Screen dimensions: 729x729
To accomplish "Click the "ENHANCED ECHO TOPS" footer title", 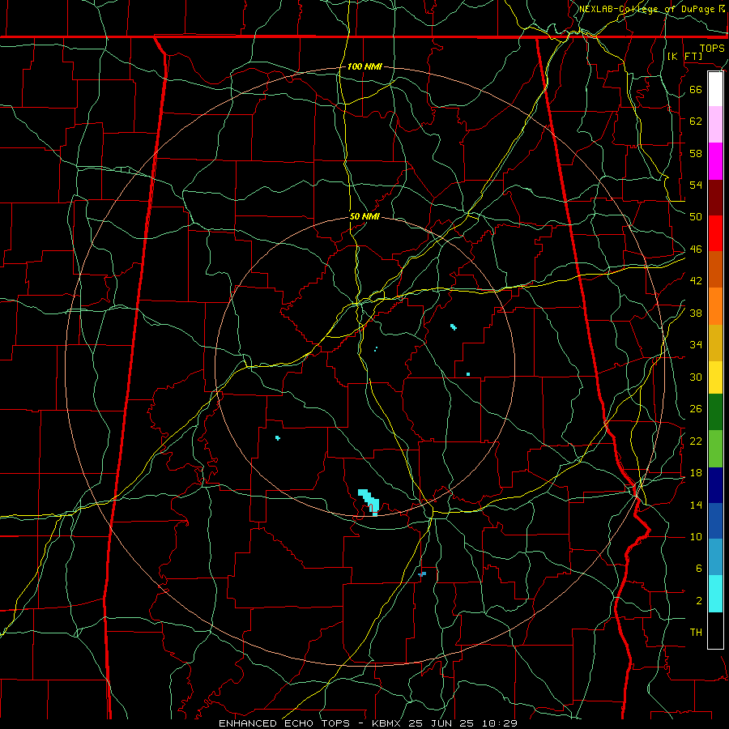I will (x=284, y=723).
